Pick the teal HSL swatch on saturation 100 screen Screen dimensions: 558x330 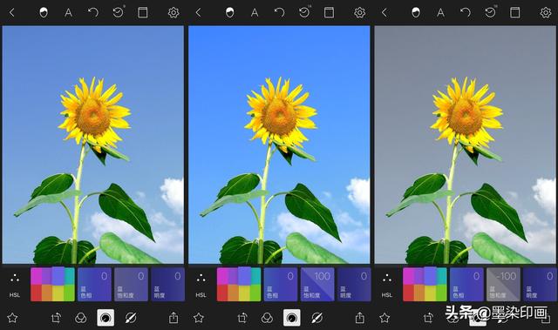pyautogui.click(x=255, y=276)
